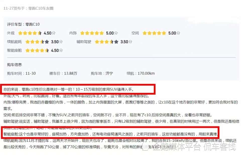Click the grey fifth star of 续航能耗
The image size is (241, 155).
(47, 42)
